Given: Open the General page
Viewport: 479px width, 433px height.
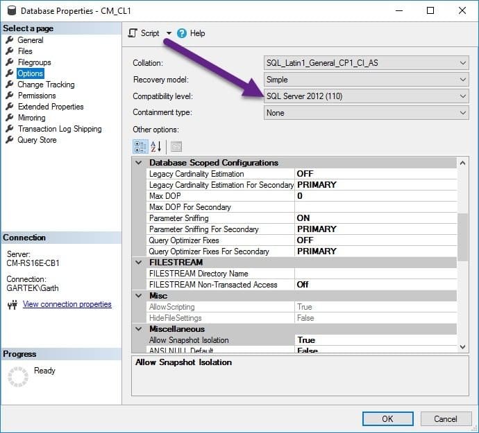Looking at the screenshot, I should click(x=31, y=40).
